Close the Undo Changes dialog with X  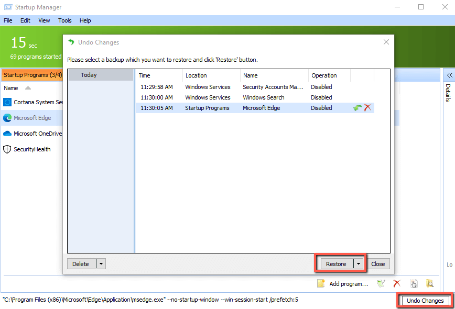[x=386, y=42]
